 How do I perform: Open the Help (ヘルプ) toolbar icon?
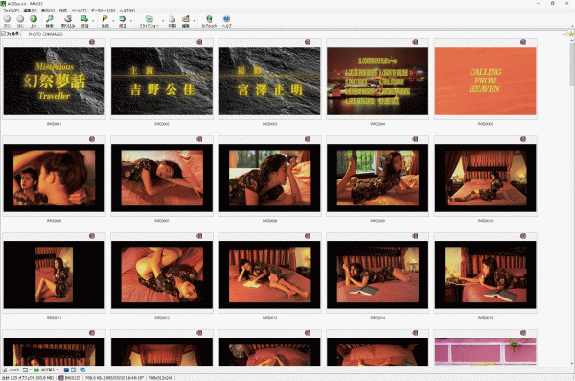point(226,19)
